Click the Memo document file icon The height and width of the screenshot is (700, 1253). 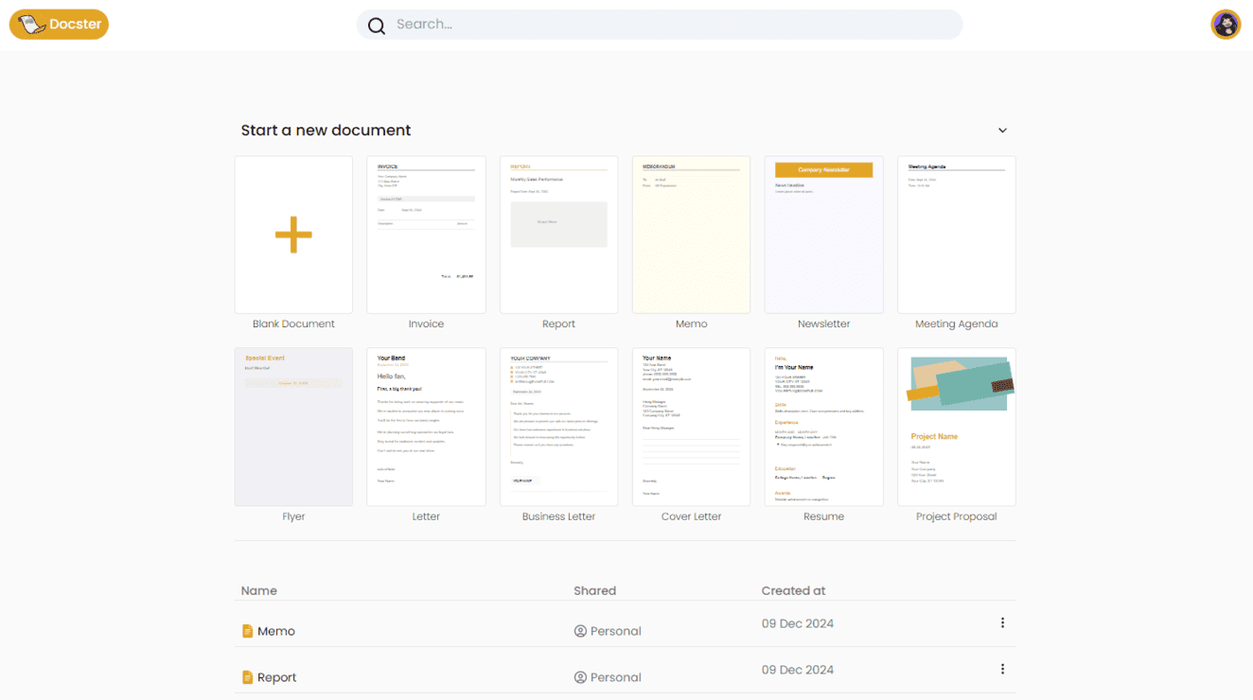click(247, 631)
